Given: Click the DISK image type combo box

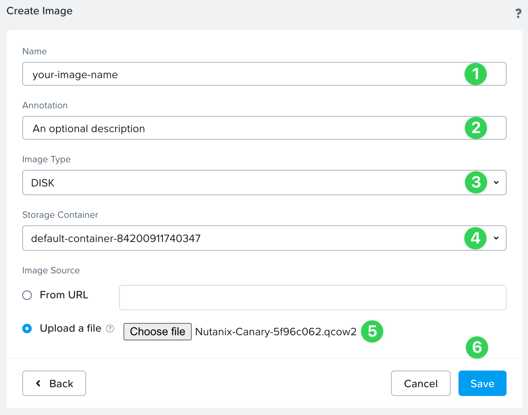Looking at the screenshot, I should [238, 183].
